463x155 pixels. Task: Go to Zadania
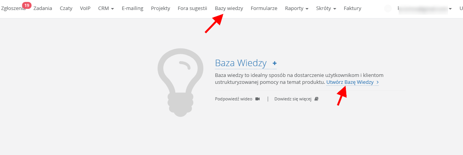click(x=43, y=8)
